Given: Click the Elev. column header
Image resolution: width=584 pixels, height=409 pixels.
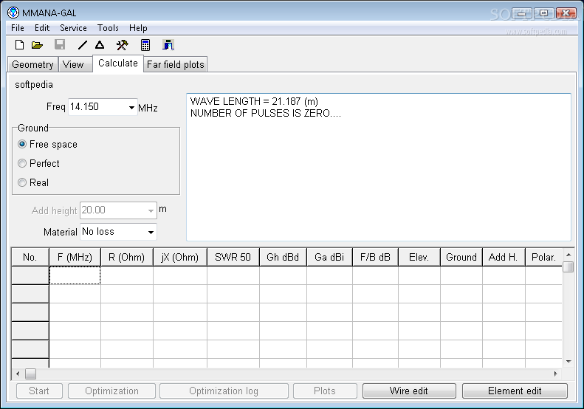Looking at the screenshot, I should tap(419, 257).
